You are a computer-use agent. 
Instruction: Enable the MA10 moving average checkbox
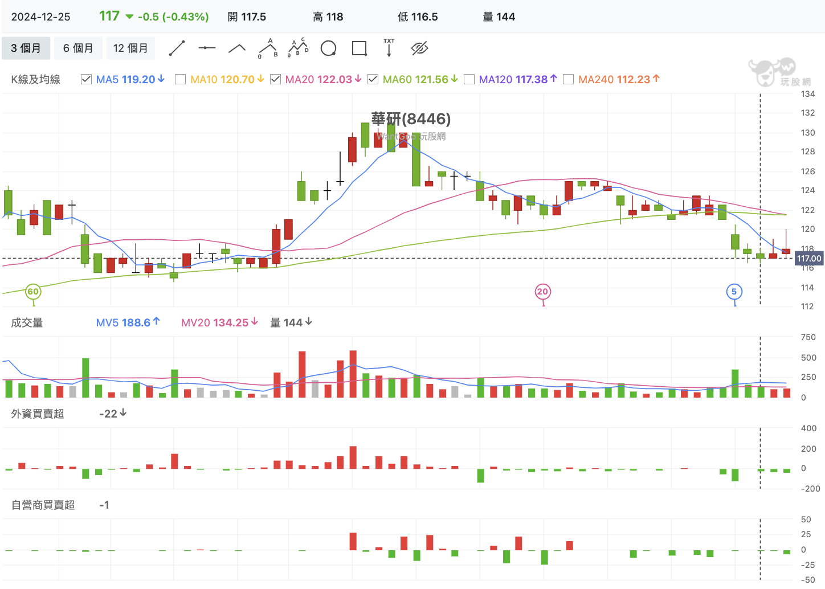tap(181, 79)
